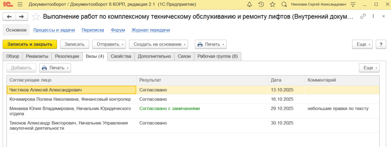This screenshot has width=391, height=147.
Task: Navigate back with the left arrow
Action: click(x=9, y=17)
